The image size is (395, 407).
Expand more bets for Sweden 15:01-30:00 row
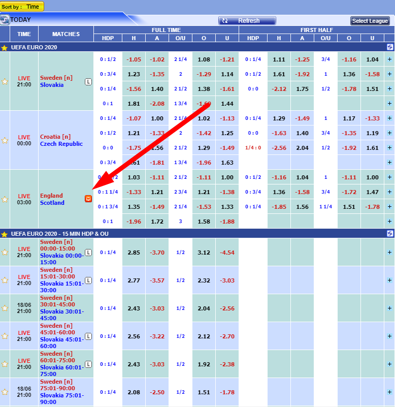[389, 280]
